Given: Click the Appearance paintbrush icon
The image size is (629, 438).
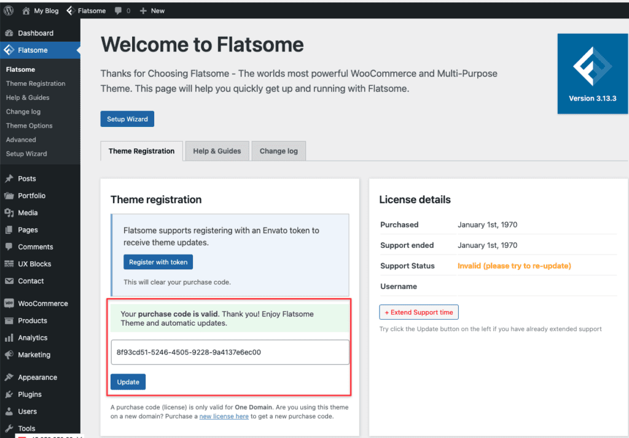Looking at the screenshot, I should coord(9,377).
